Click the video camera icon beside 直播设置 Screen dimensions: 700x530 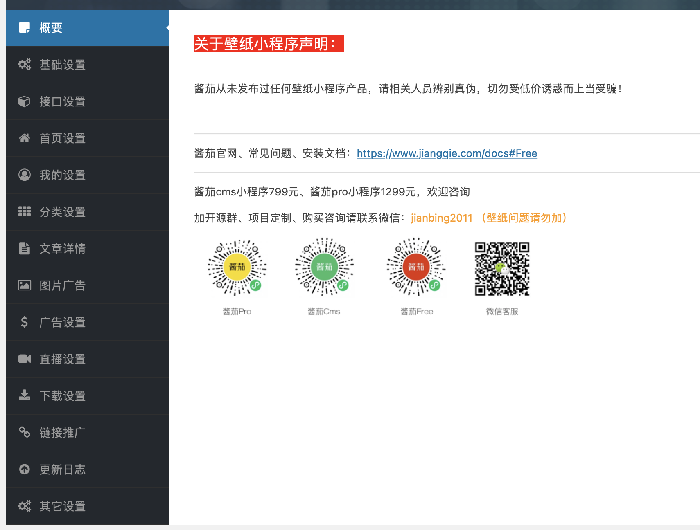pyautogui.click(x=25, y=359)
